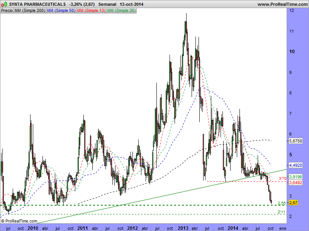Select the MM (Simple 50) indicator tab
This screenshot has height=231, width=309.
pos(61,11)
